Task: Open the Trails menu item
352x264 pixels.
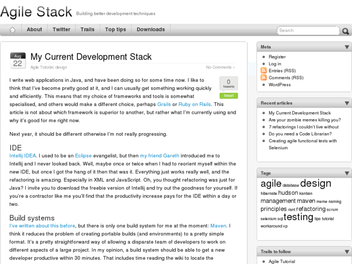Action: pos(87,30)
